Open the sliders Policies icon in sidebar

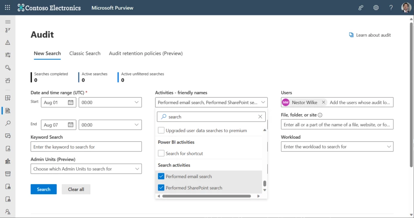tap(8, 55)
